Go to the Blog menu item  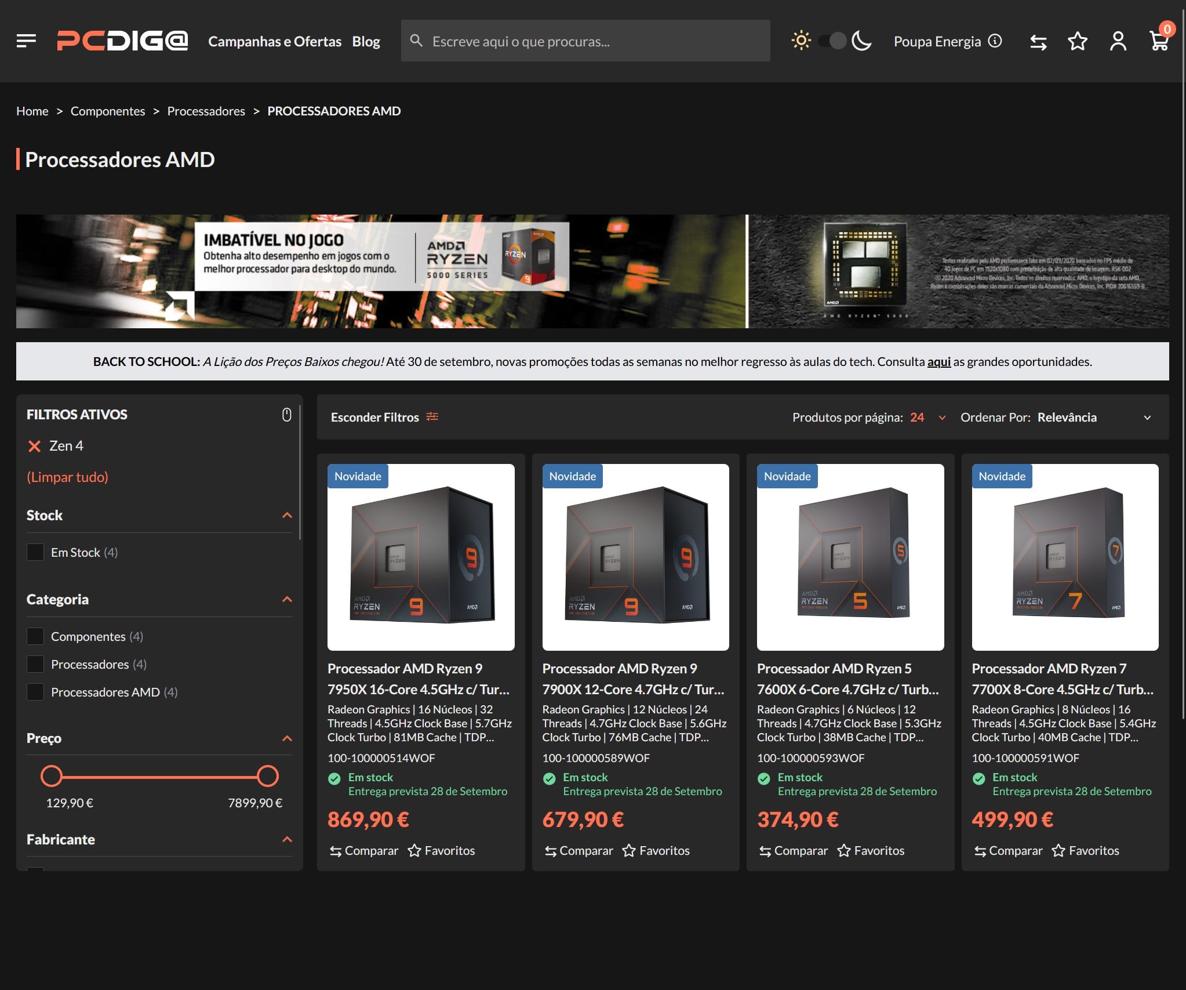[366, 41]
